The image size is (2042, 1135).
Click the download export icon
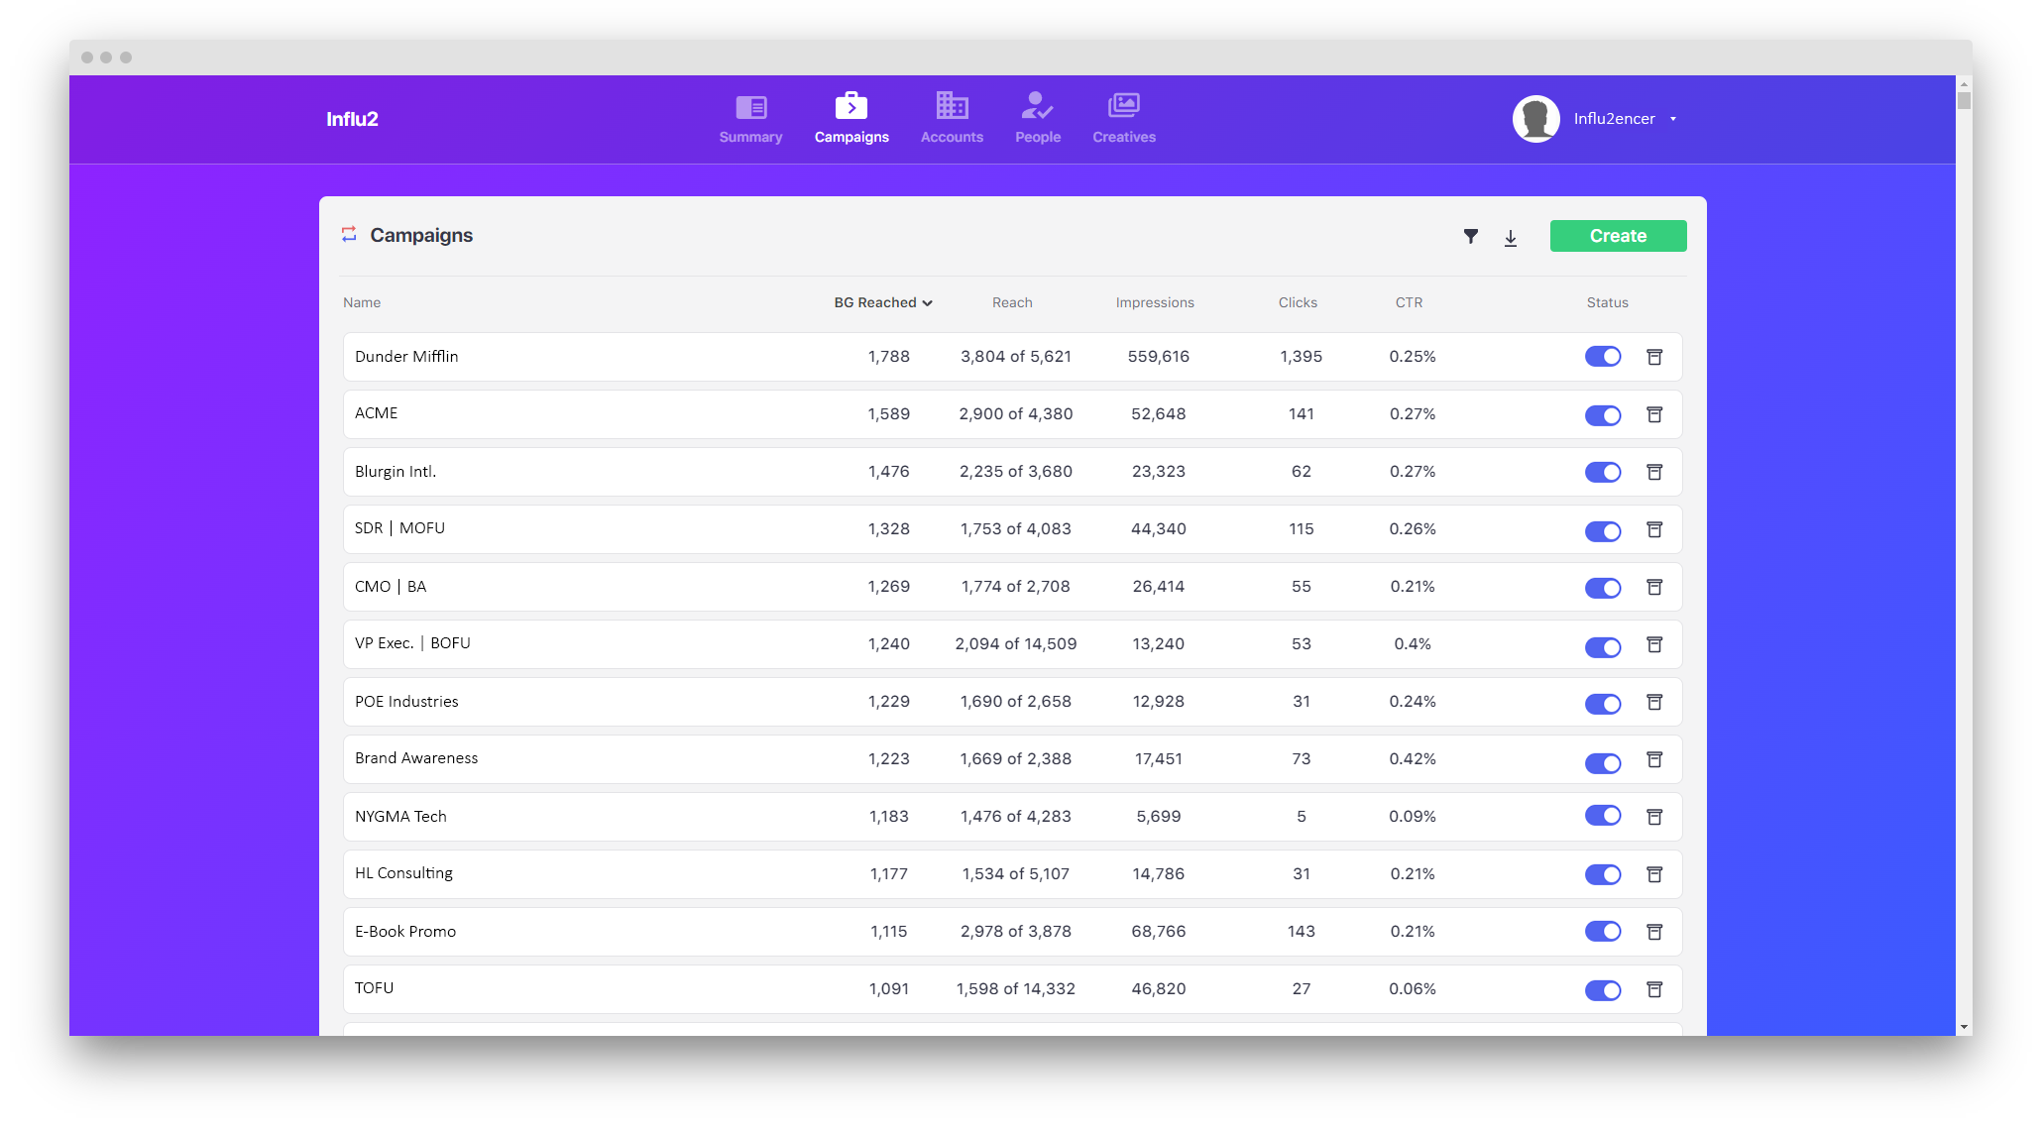click(1511, 238)
